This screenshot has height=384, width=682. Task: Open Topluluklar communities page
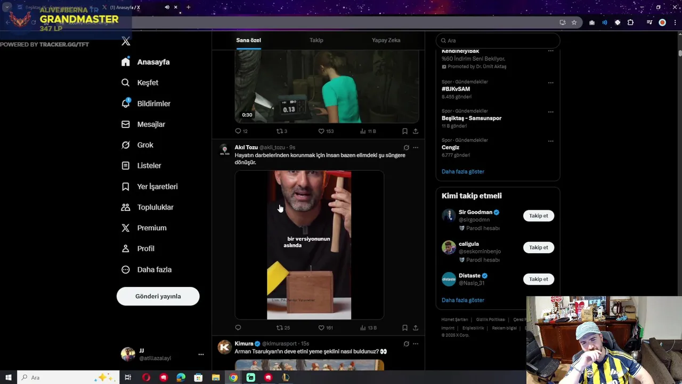click(147, 207)
